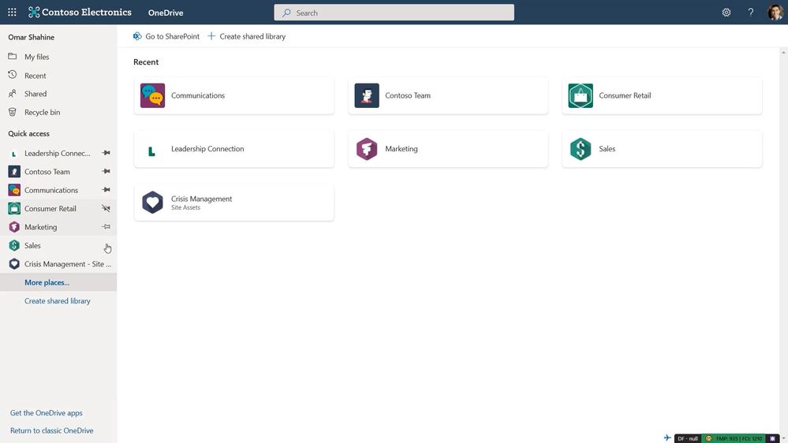Open the Crisis Management Site Assets card
The height and width of the screenshot is (443, 788).
(x=233, y=203)
